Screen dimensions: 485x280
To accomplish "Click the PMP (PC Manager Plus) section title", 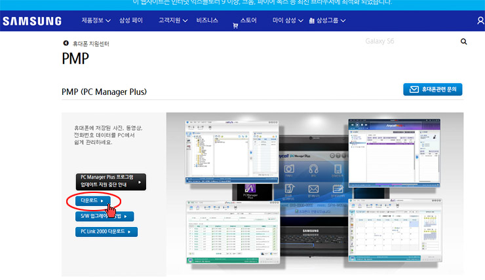I will (104, 92).
